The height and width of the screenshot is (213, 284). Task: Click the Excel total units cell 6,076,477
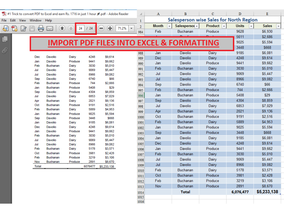tap(240, 192)
